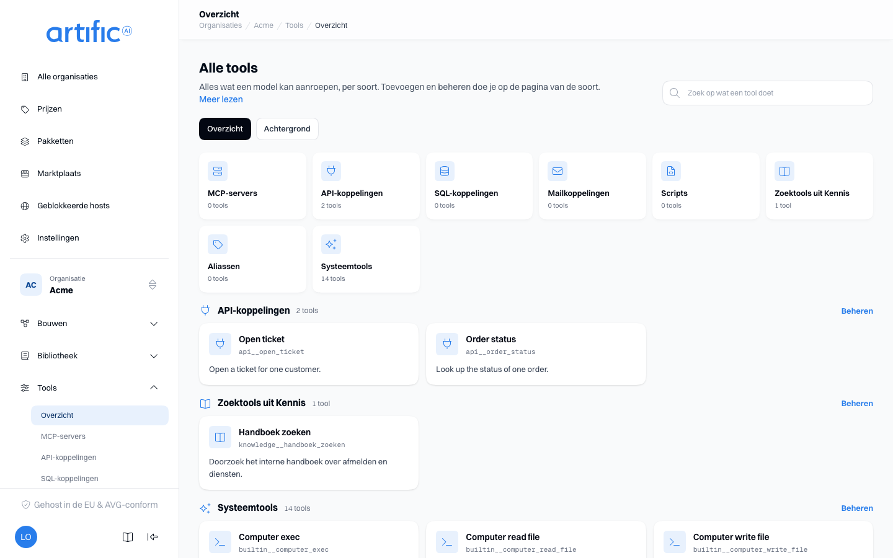Click Beheren next to Zoektools uit Kennis
This screenshot has width=893, height=558.
click(857, 404)
